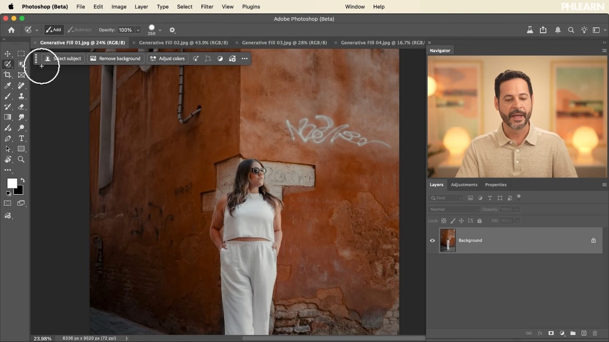Select the Eraser tool
Viewport: 609px width, 342px height.
click(21, 107)
